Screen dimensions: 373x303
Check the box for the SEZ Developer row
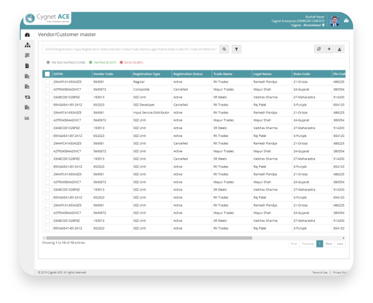47,105
